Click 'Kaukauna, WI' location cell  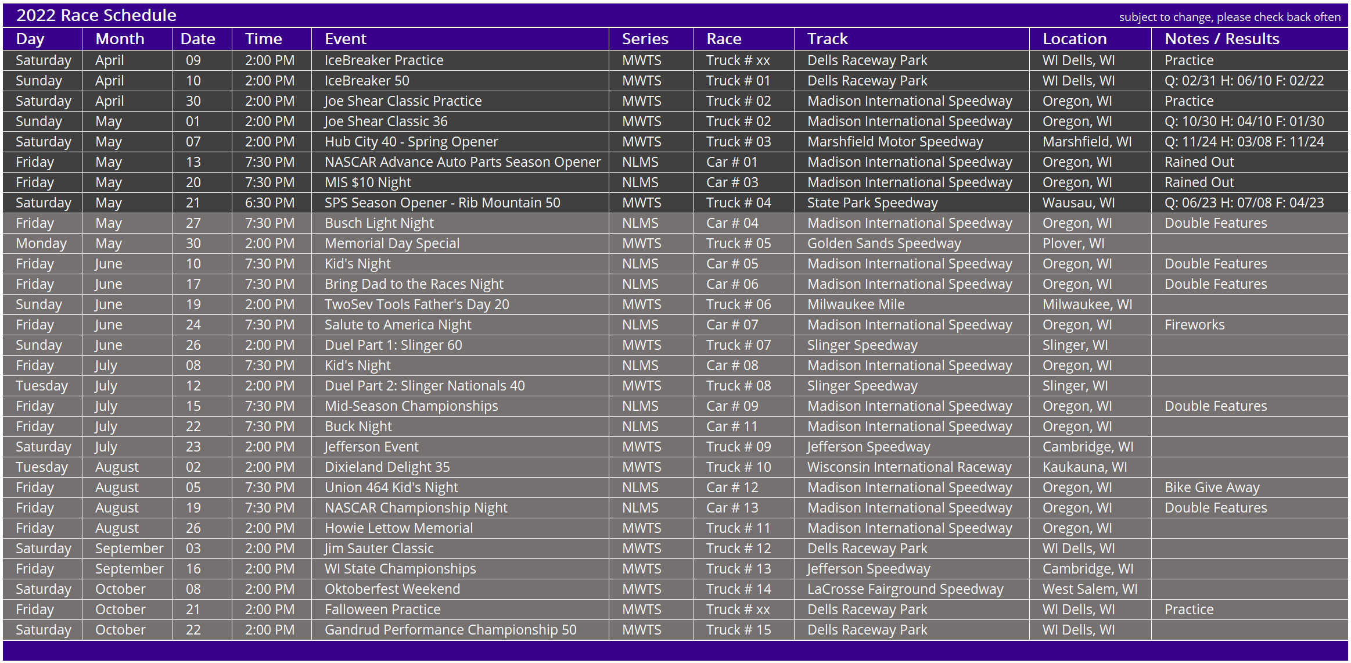pos(1085,467)
